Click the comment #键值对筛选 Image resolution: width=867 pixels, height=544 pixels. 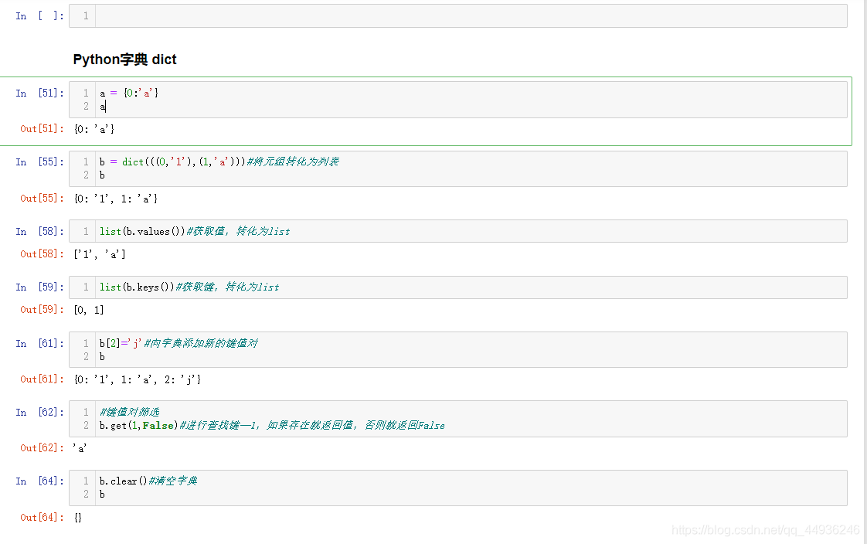click(x=129, y=412)
